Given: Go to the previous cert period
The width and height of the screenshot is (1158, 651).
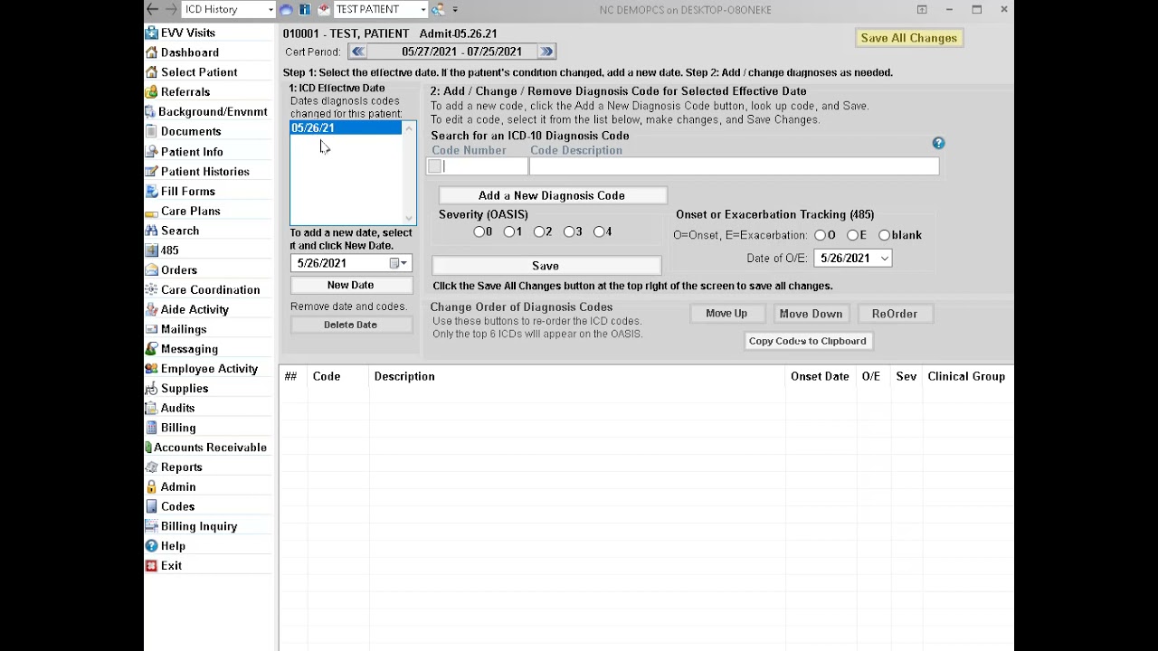Looking at the screenshot, I should 358,52.
